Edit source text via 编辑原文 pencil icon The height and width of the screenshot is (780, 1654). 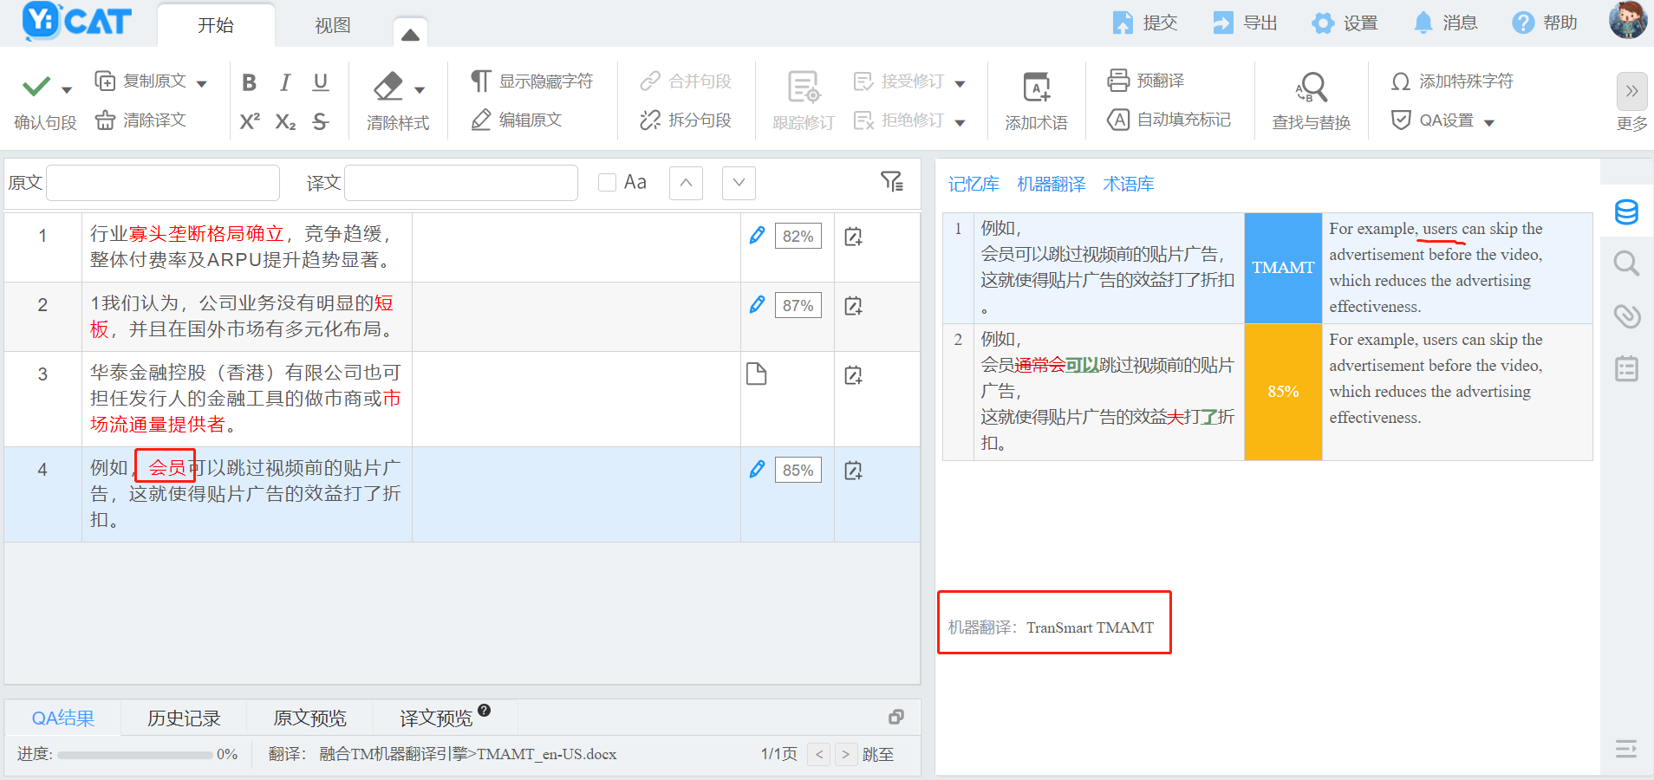coord(483,120)
